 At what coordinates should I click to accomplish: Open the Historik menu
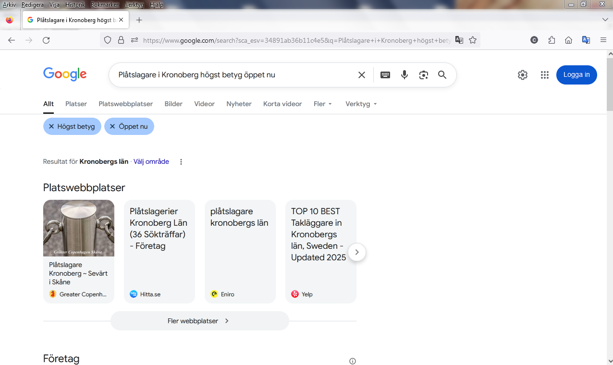coord(74,5)
